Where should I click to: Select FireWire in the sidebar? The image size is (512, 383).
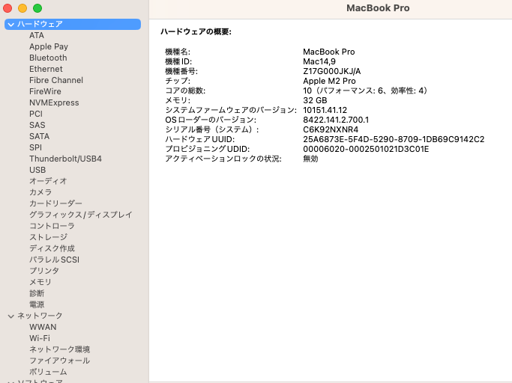(x=45, y=91)
